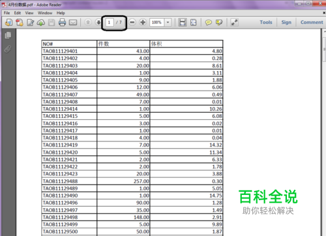Click the 件数 column header cell

[x=123, y=44]
